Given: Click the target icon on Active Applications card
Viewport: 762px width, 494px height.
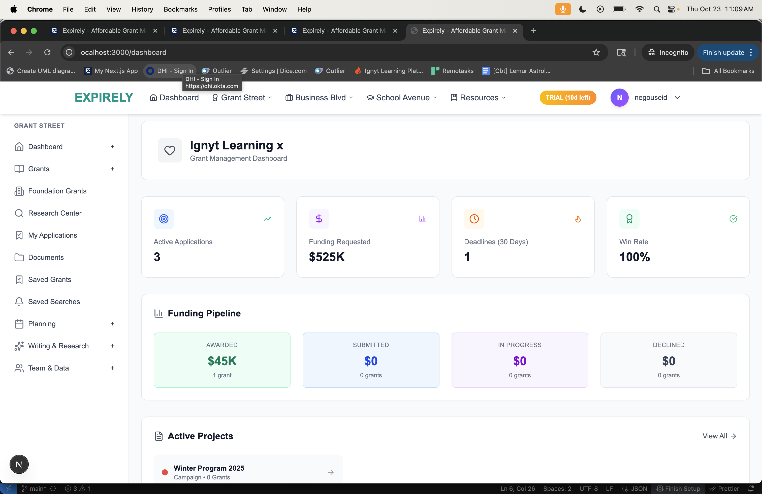Looking at the screenshot, I should tap(164, 219).
